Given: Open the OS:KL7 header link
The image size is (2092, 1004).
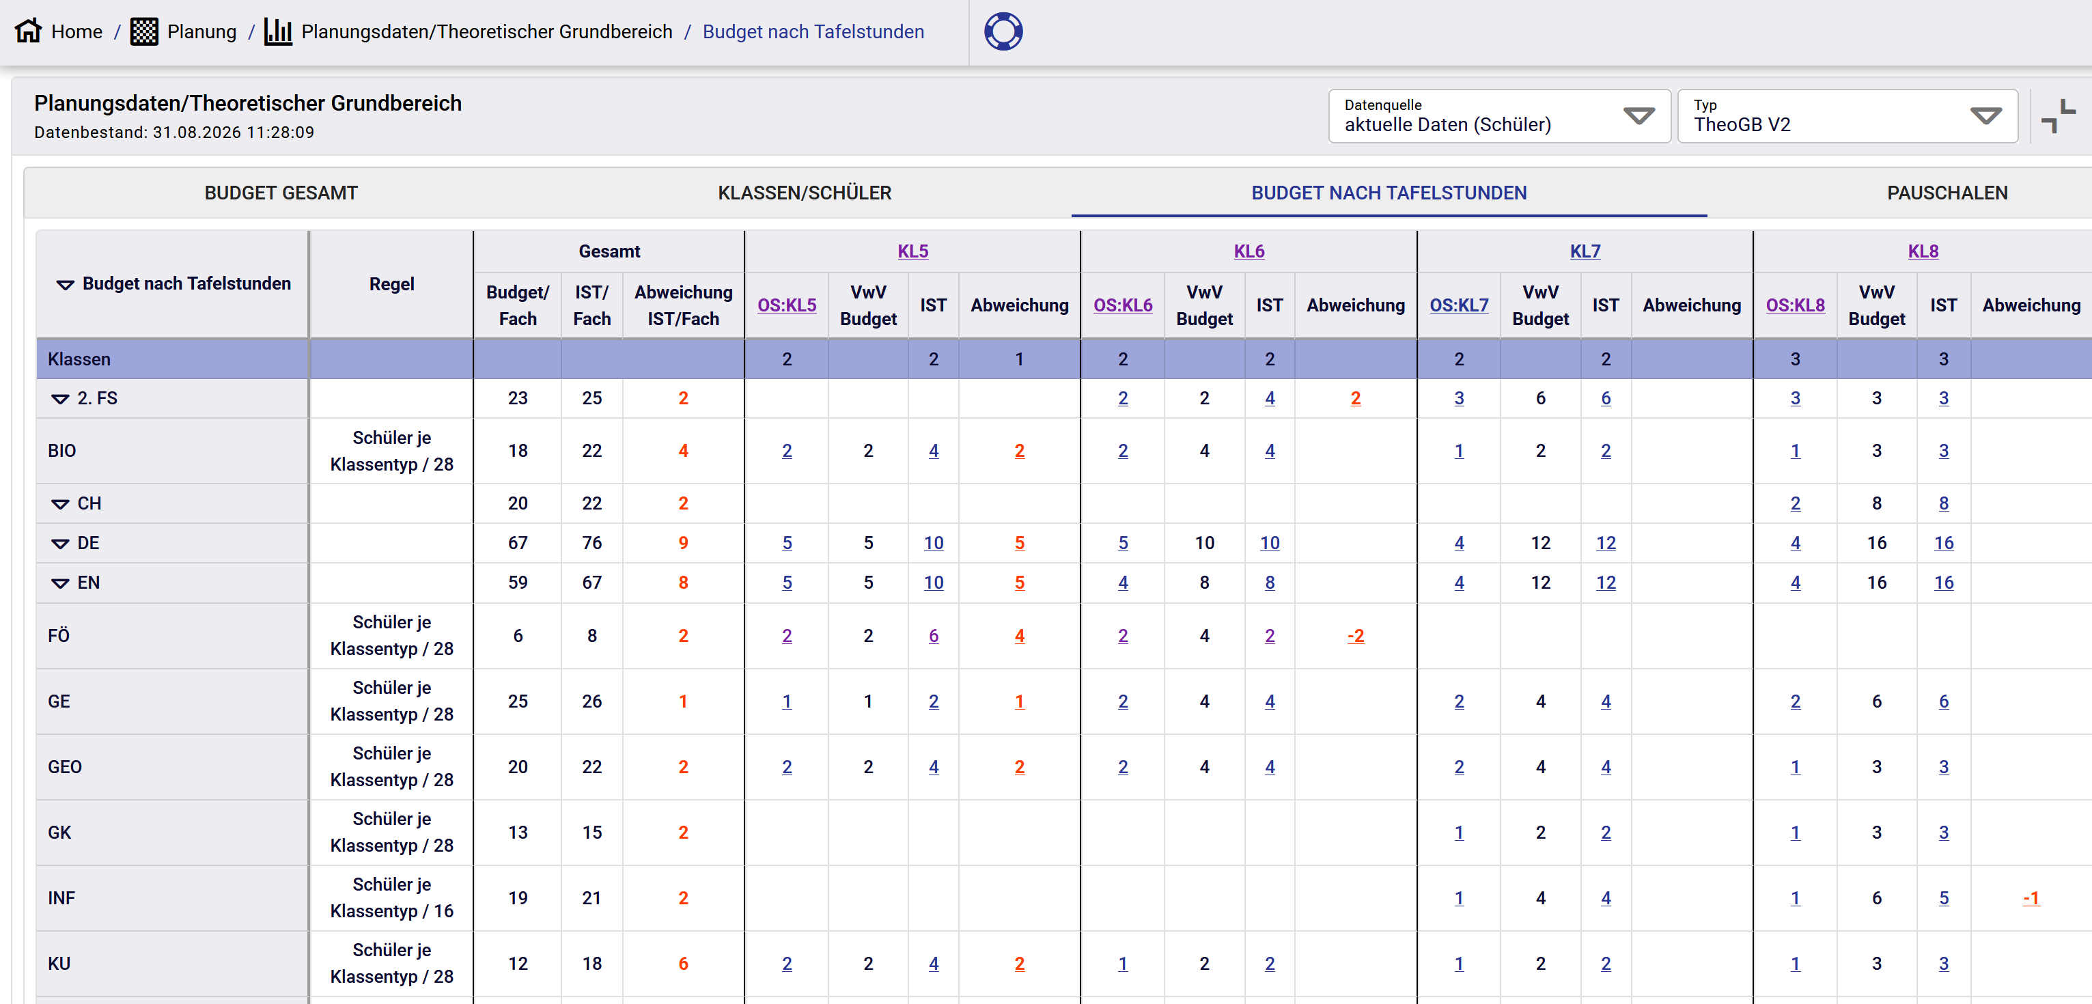Looking at the screenshot, I should (1459, 305).
